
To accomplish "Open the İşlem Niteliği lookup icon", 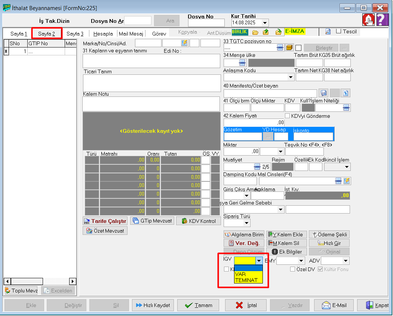I will [x=346, y=108].
